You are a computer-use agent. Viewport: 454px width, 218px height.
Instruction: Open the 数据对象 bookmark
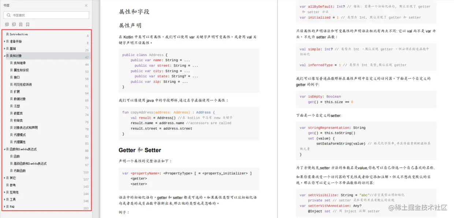coord(20,99)
